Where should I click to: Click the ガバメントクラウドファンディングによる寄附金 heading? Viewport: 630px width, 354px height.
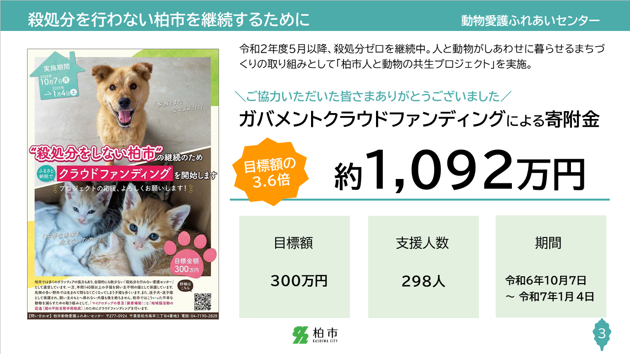point(419,120)
